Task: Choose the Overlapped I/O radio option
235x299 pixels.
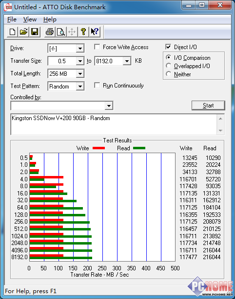Action: [x=169, y=66]
